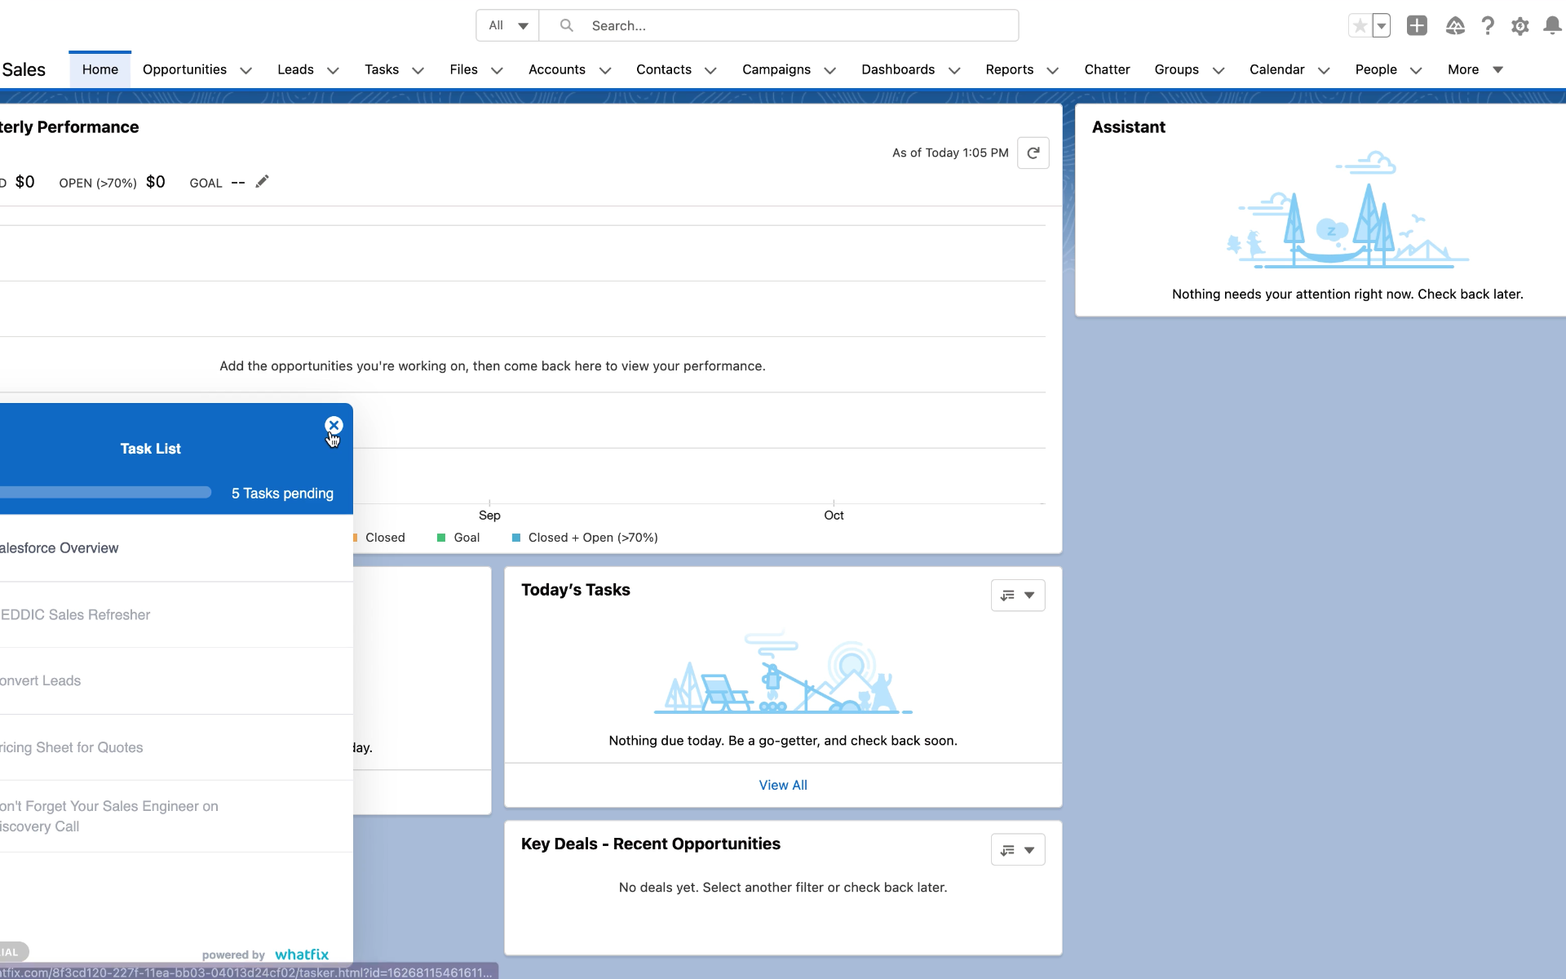Open the More navigation menu

(1475, 69)
